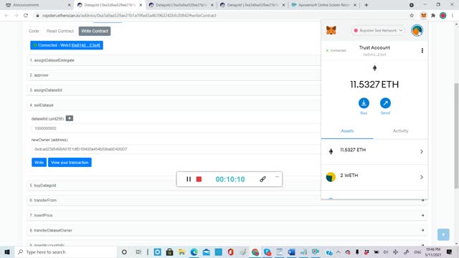Open Office app from taskbar
The image size is (459, 258).
click(x=231, y=252)
